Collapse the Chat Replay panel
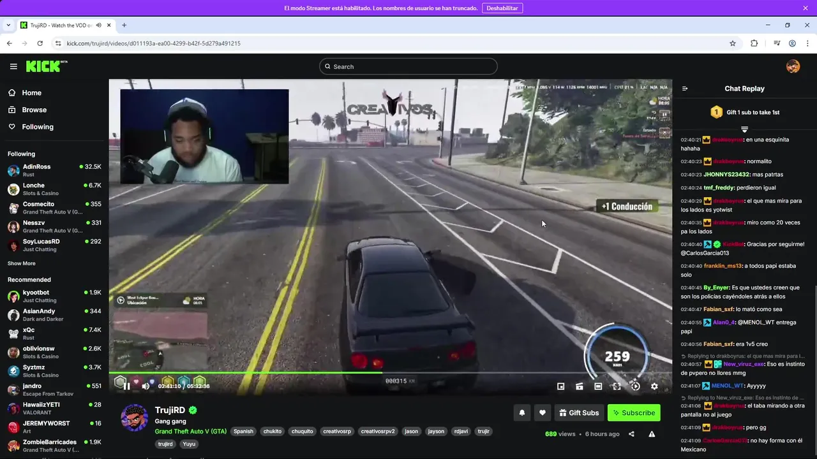 tap(685, 89)
